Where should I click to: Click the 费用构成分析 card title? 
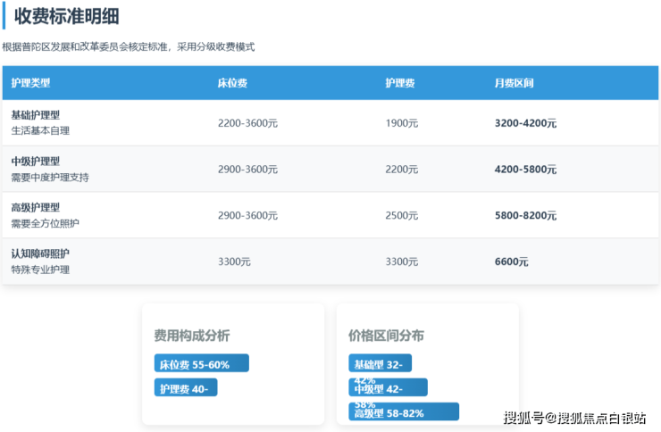pyautogui.click(x=191, y=336)
